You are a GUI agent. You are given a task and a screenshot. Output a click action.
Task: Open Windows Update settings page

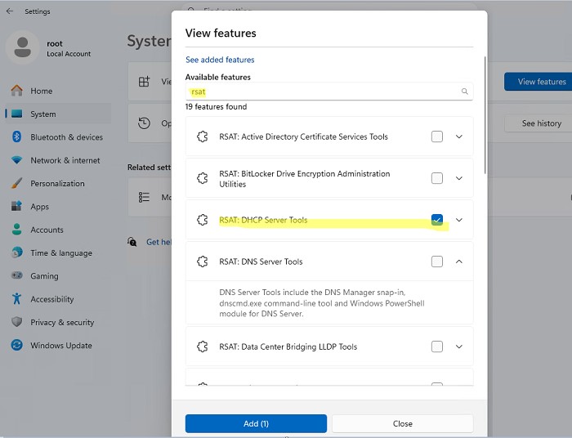coord(58,345)
